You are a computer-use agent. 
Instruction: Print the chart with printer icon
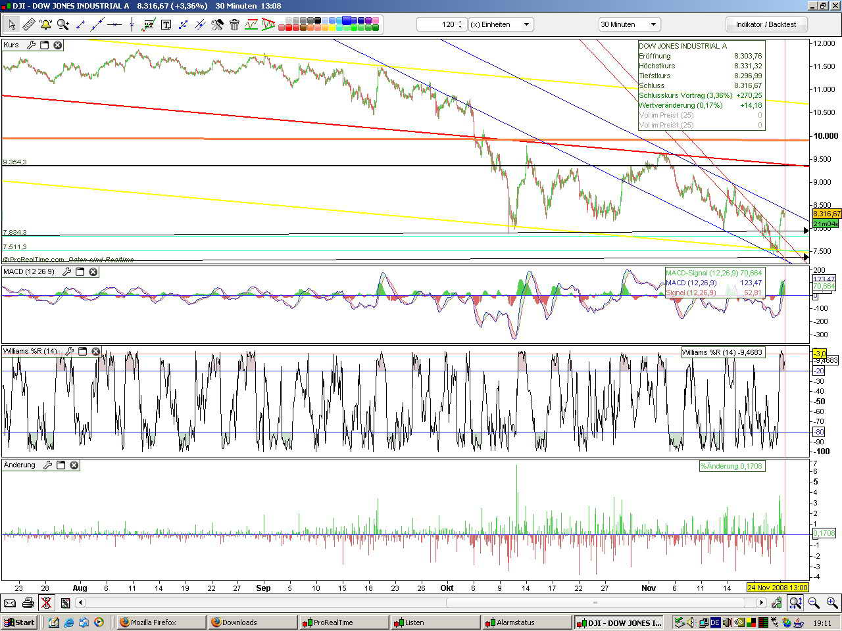click(x=28, y=603)
